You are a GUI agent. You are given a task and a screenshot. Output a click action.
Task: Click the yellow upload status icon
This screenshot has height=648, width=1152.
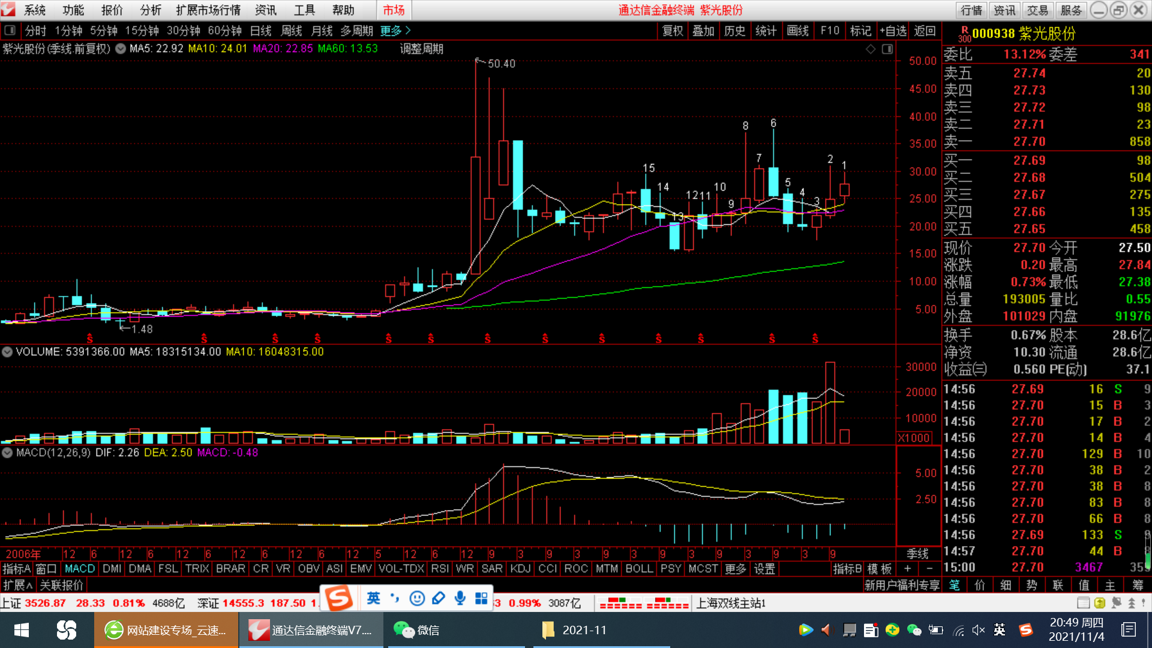(x=1099, y=603)
